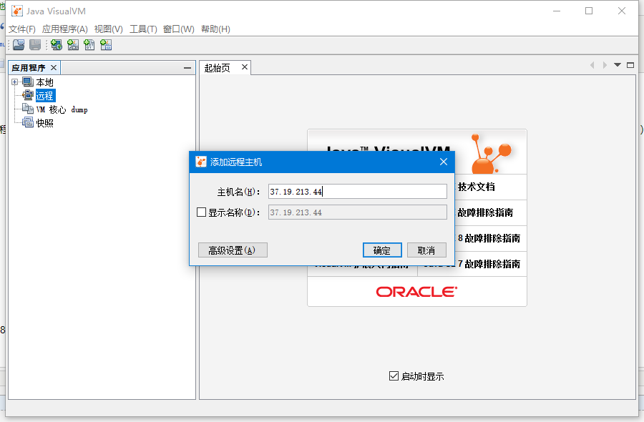This screenshot has height=422, width=644.
Task: Click the Add VM core dump toolbar icon
Action: (89, 45)
